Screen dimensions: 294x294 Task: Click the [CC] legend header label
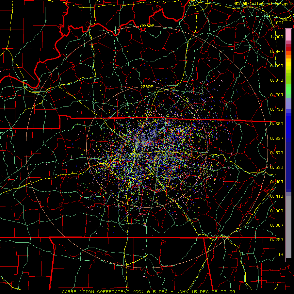(279, 23)
